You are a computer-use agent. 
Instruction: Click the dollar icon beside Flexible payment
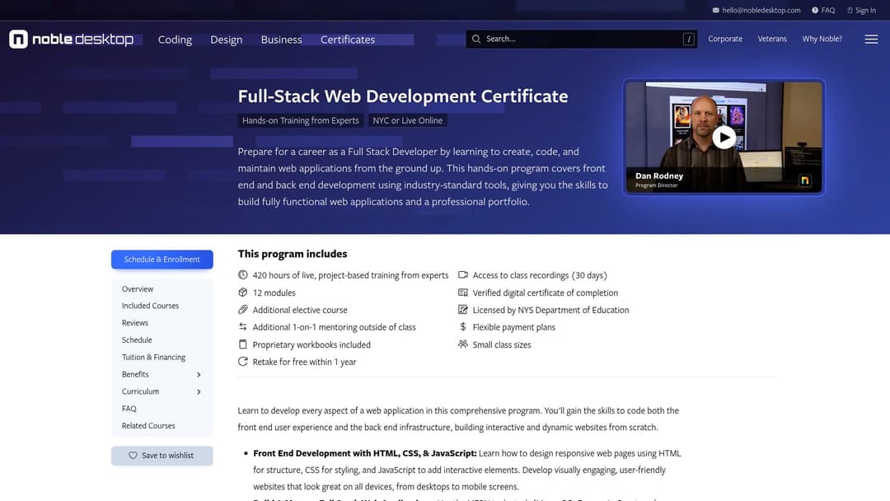pos(462,327)
